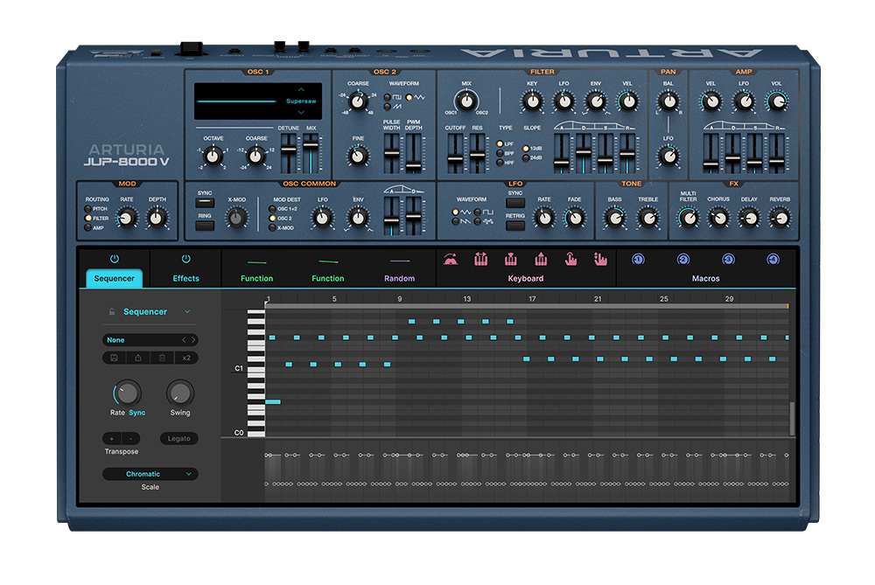875x585 pixels.
Task: Toggle the Sequencer power icon
Action: 115,259
